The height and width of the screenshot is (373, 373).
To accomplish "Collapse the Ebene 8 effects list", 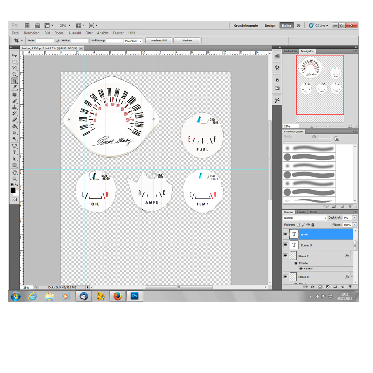I will coord(352,277).
